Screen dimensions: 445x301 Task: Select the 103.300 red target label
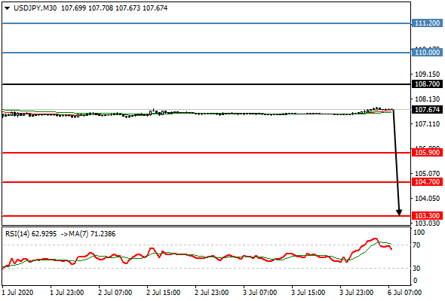pyautogui.click(x=427, y=216)
